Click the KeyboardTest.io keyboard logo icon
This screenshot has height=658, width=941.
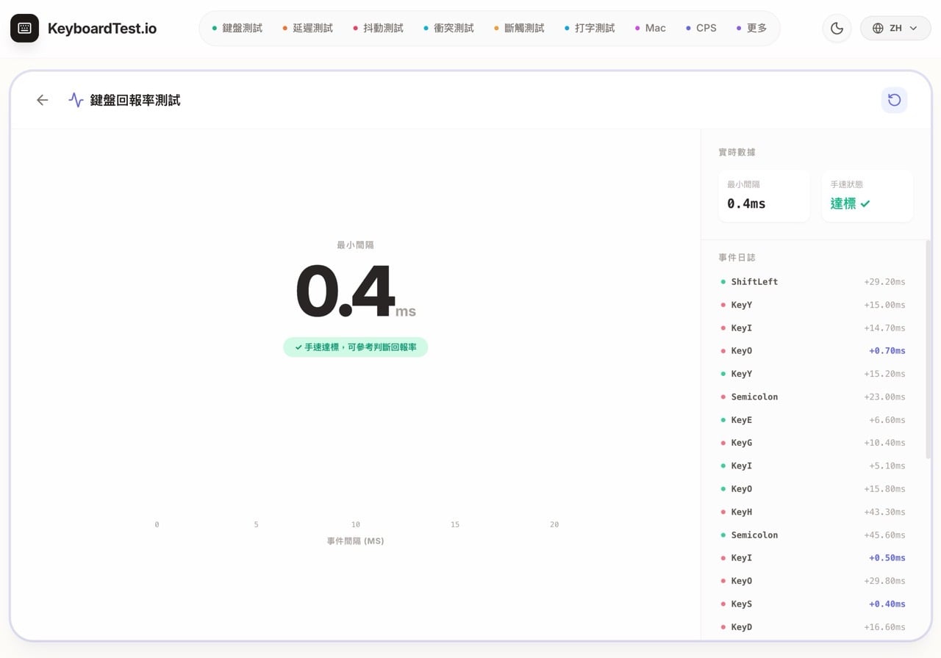point(24,28)
